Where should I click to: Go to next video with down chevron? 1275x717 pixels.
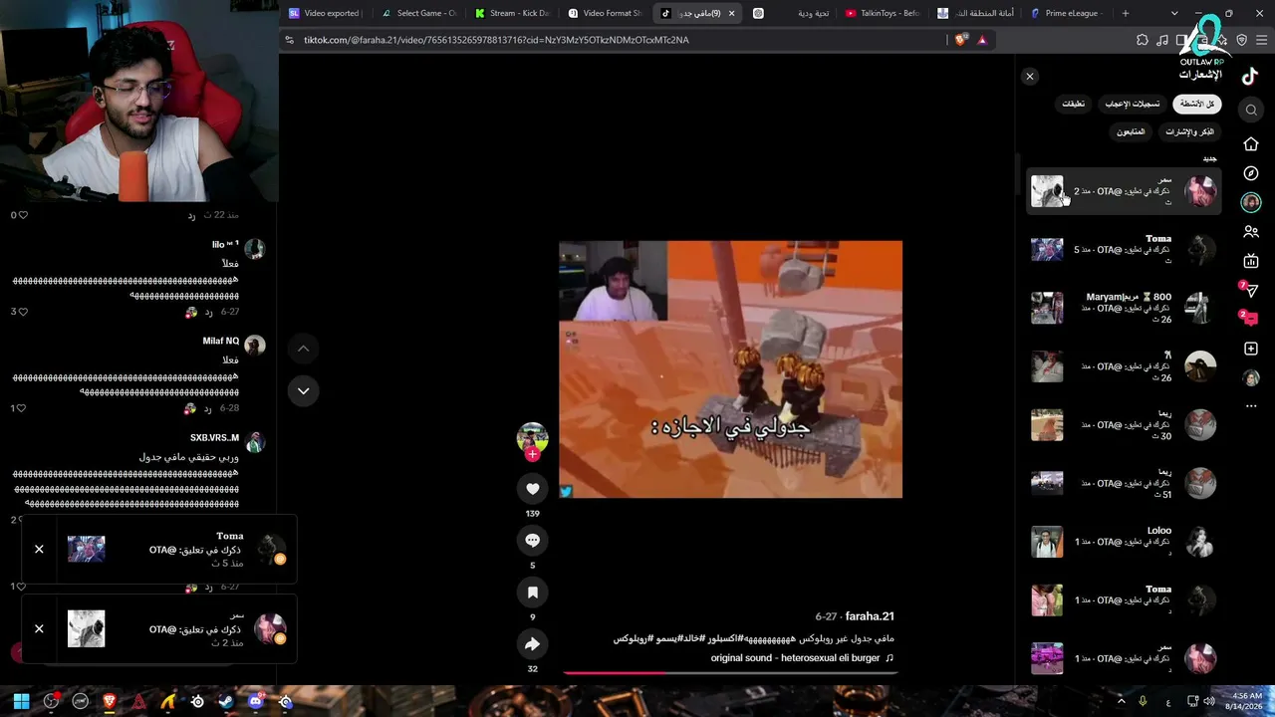[303, 390]
